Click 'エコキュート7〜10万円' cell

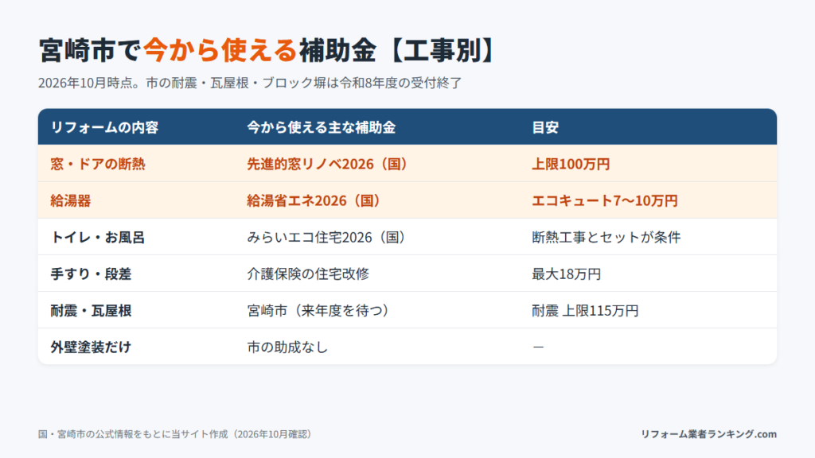coord(605,200)
